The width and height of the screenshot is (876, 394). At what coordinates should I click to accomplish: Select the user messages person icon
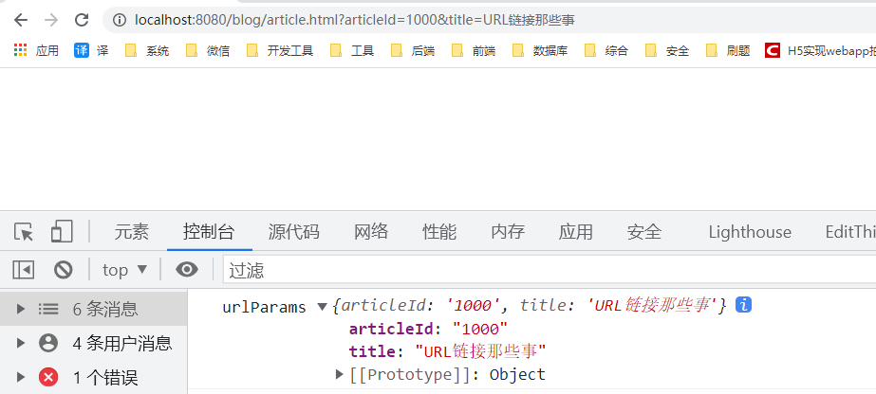click(48, 343)
